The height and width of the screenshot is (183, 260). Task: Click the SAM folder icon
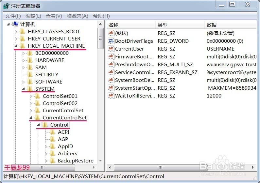(x=30, y=67)
